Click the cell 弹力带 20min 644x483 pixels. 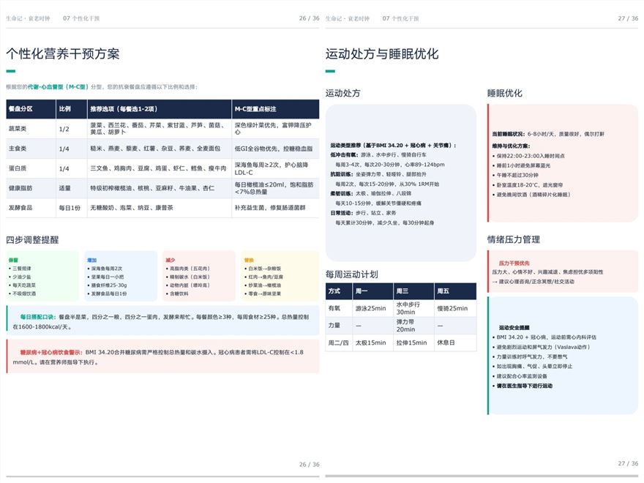(x=405, y=325)
